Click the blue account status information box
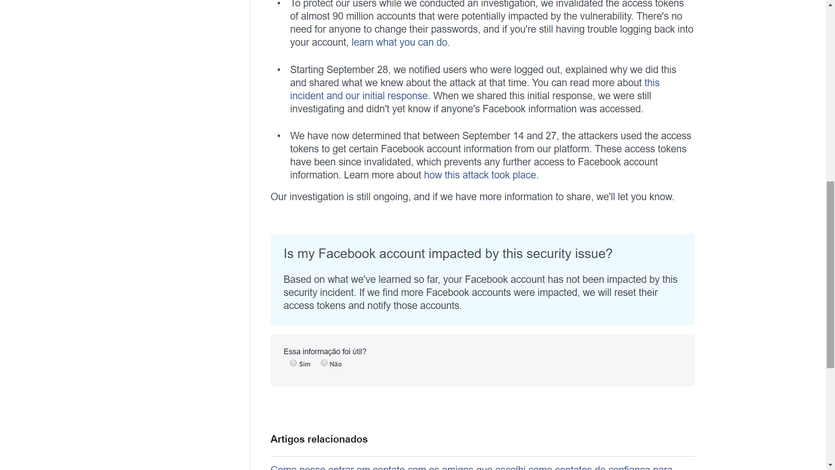835x470 pixels. [x=482, y=280]
